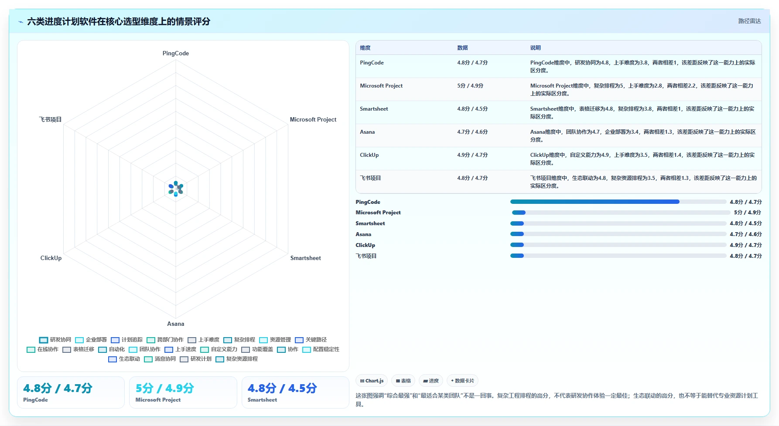The width and height of the screenshot is (779, 426).
Task: Select the 进度 chip
Action: (x=431, y=381)
